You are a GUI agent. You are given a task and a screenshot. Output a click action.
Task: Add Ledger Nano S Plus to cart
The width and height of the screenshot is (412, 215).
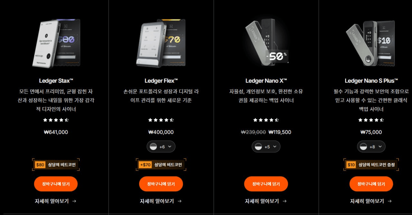coord(371,184)
